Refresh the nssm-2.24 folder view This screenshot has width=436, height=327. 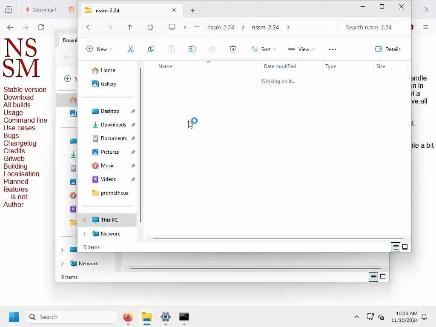(x=150, y=27)
